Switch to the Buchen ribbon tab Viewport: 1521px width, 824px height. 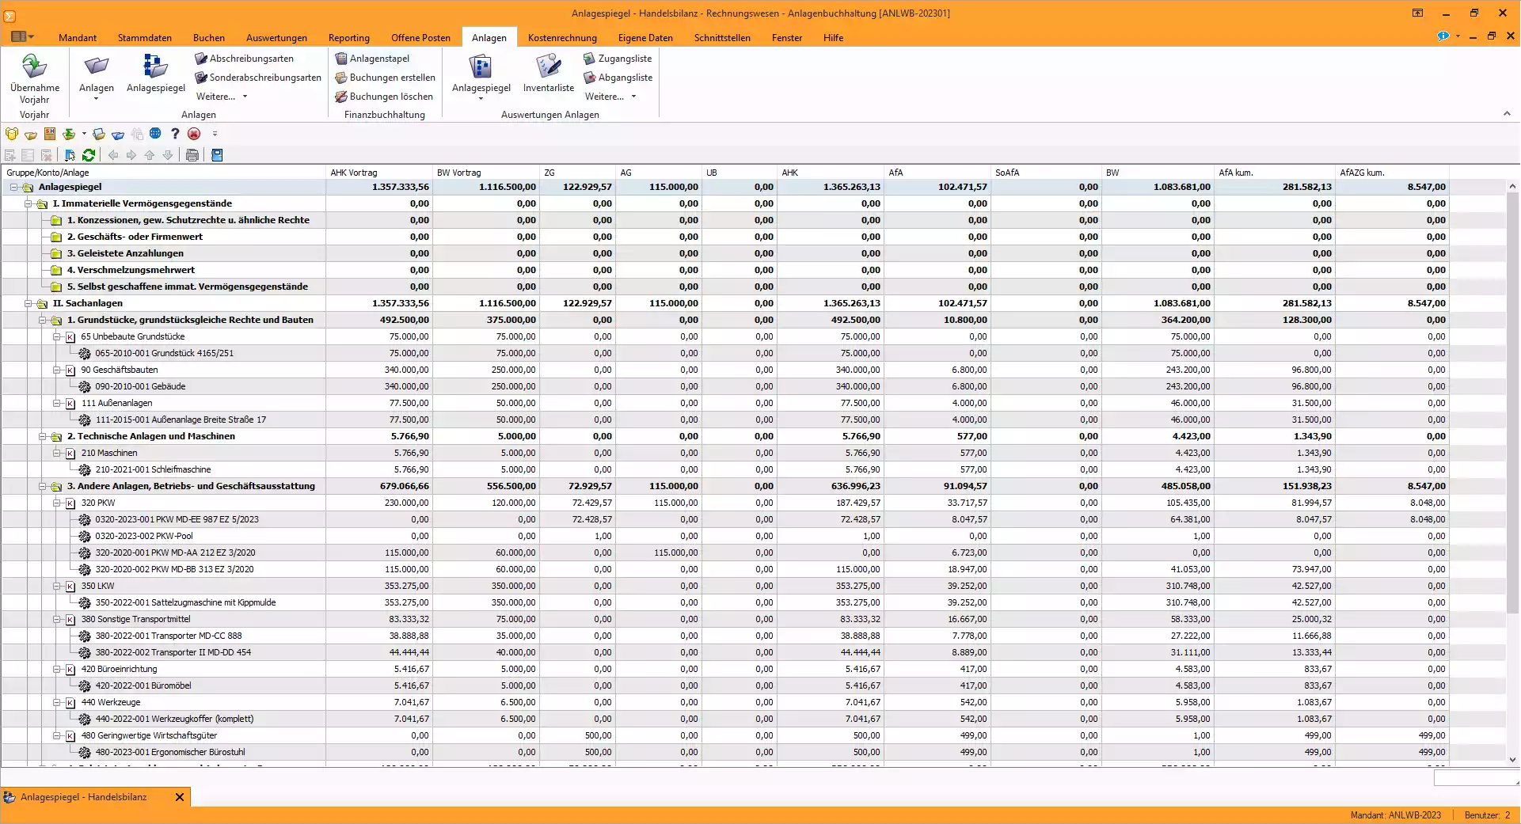point(209,37)
